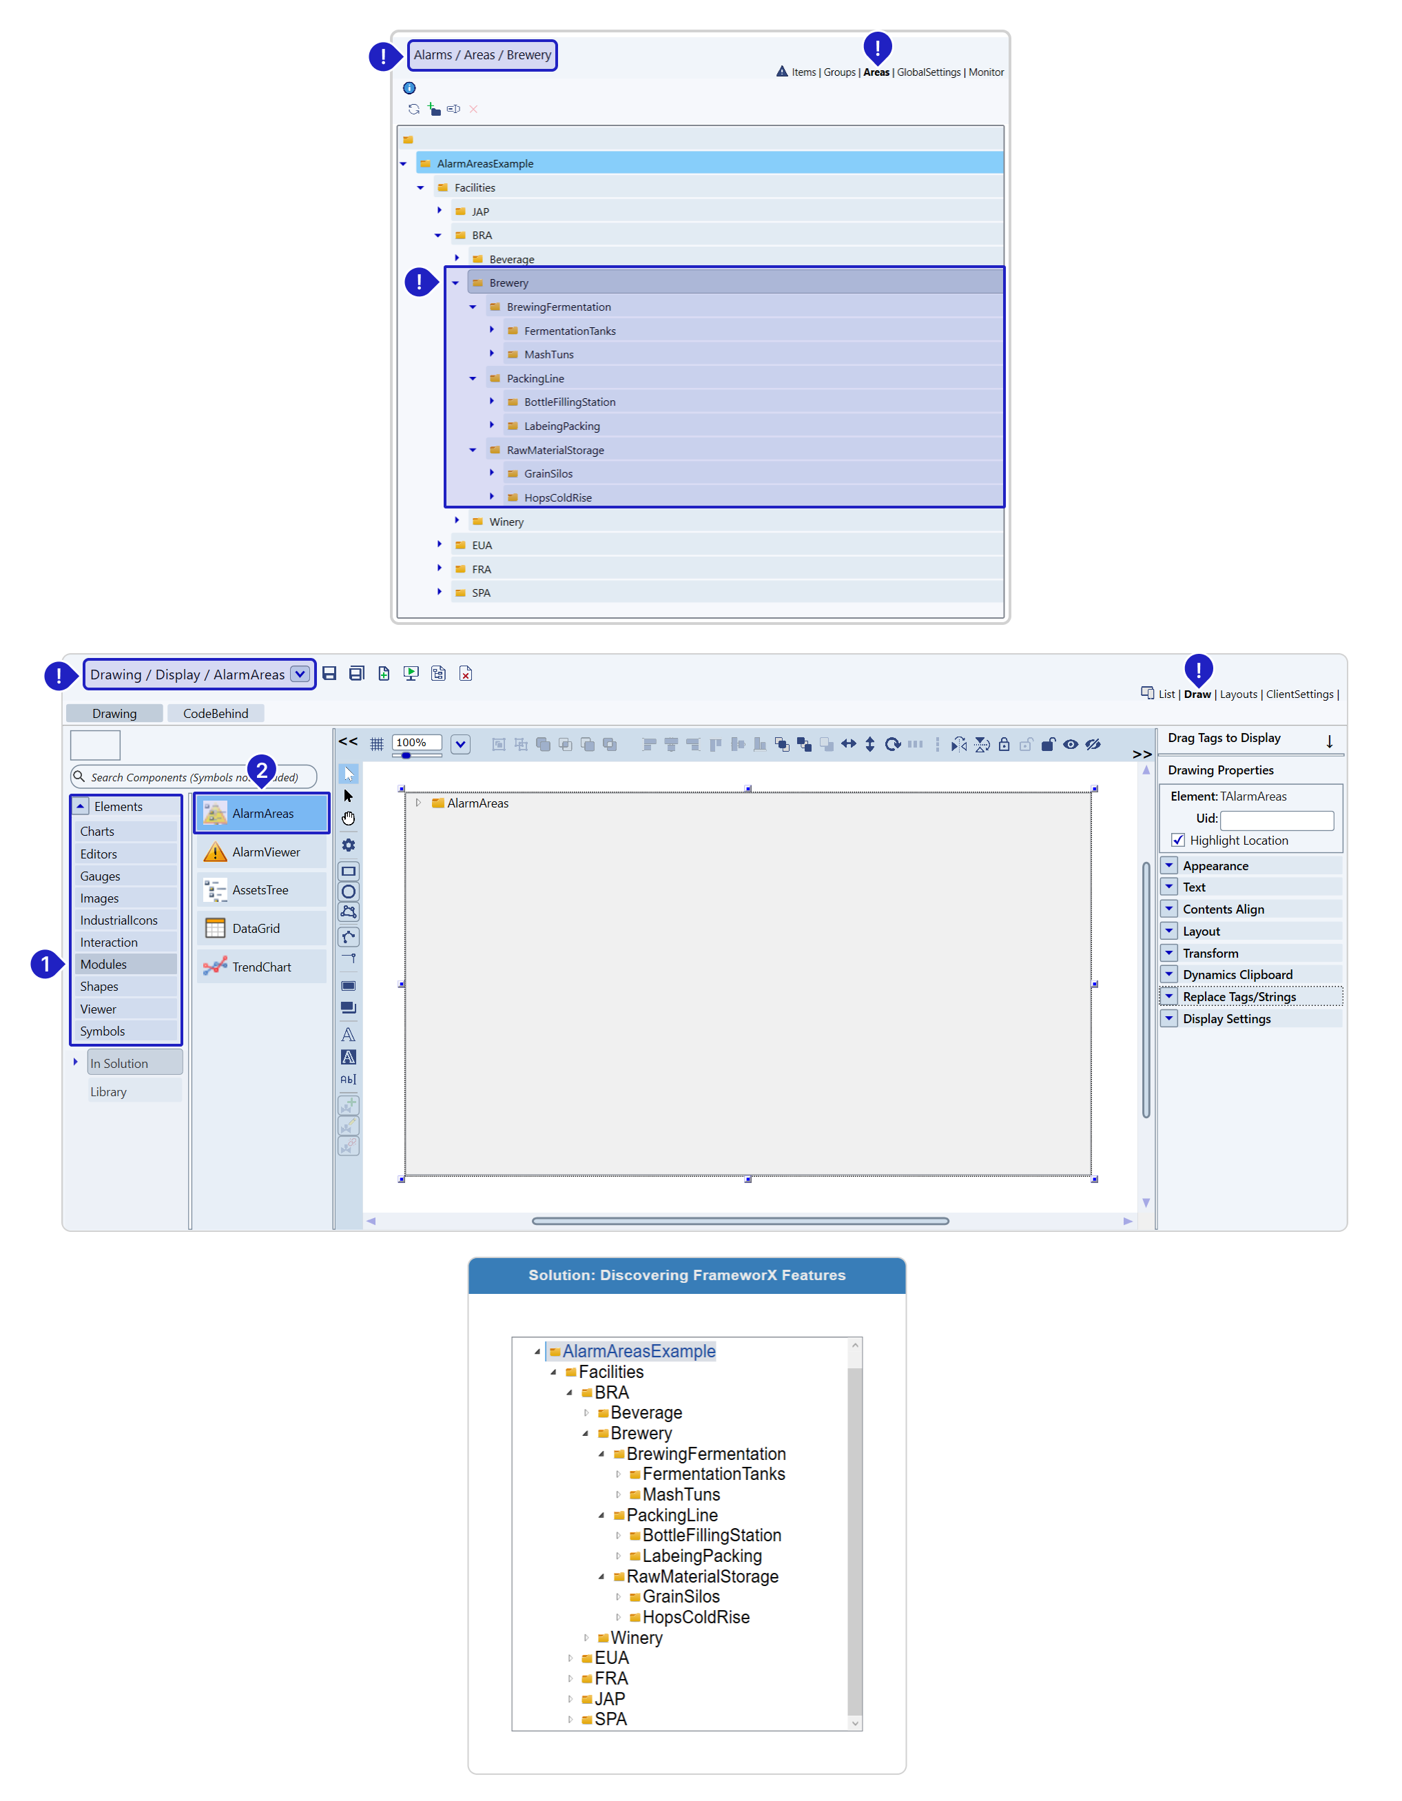
Task: Click the show elements eye icon
Action: 1071,745
